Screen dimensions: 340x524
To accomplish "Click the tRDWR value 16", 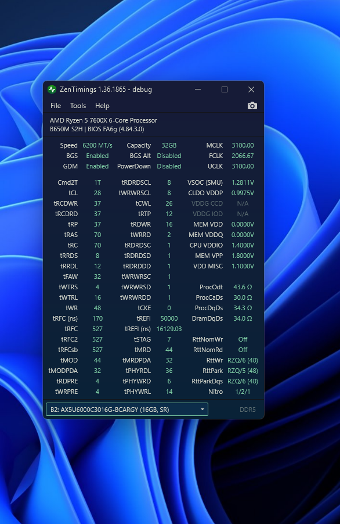I will (x=169, y=224).
